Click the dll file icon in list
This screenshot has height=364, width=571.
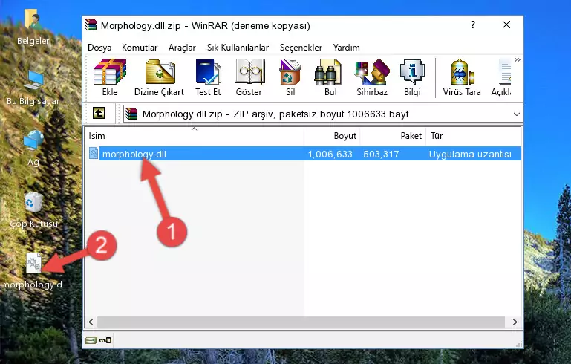coord(94,153)
